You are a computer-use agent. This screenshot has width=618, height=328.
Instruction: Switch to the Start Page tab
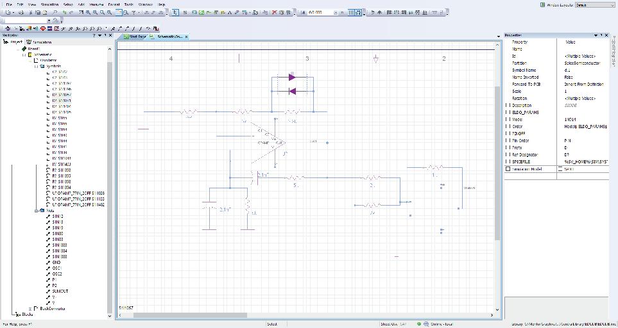pos(135,37)
